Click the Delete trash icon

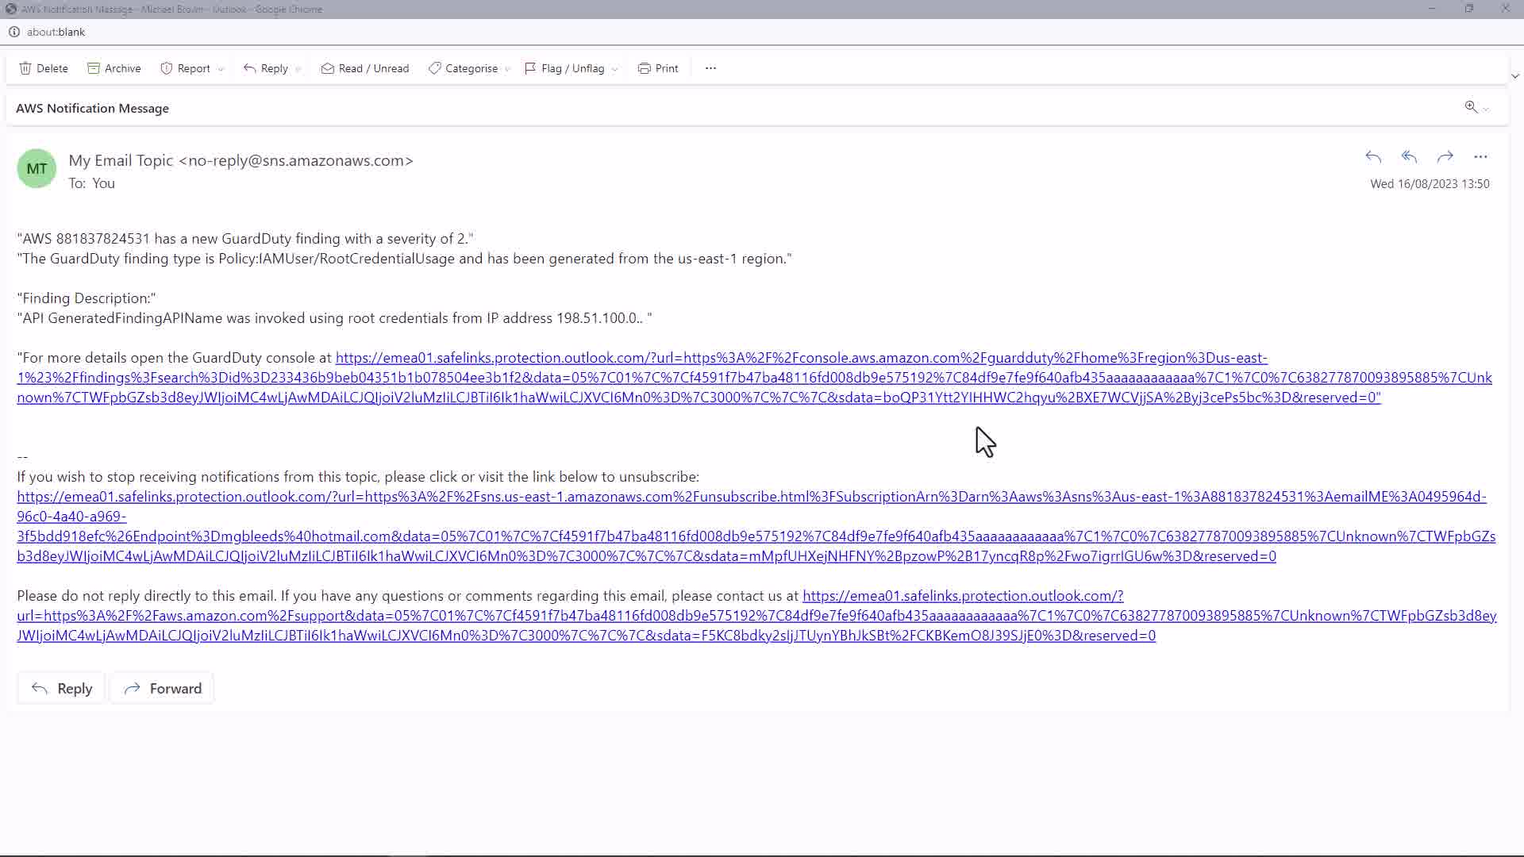coord(25,68)
